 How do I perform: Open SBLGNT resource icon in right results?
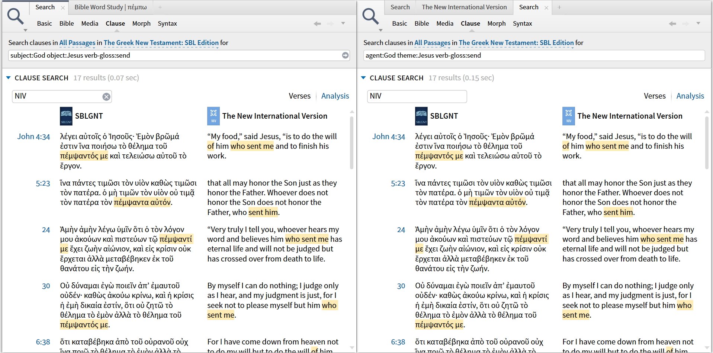[x=421, y=116]
